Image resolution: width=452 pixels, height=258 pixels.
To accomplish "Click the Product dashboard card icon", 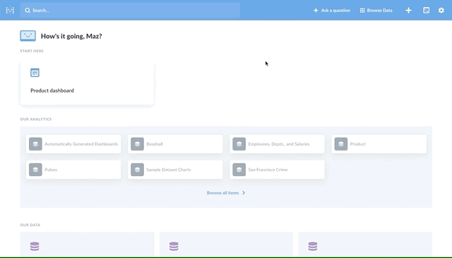I will point(35,73).
